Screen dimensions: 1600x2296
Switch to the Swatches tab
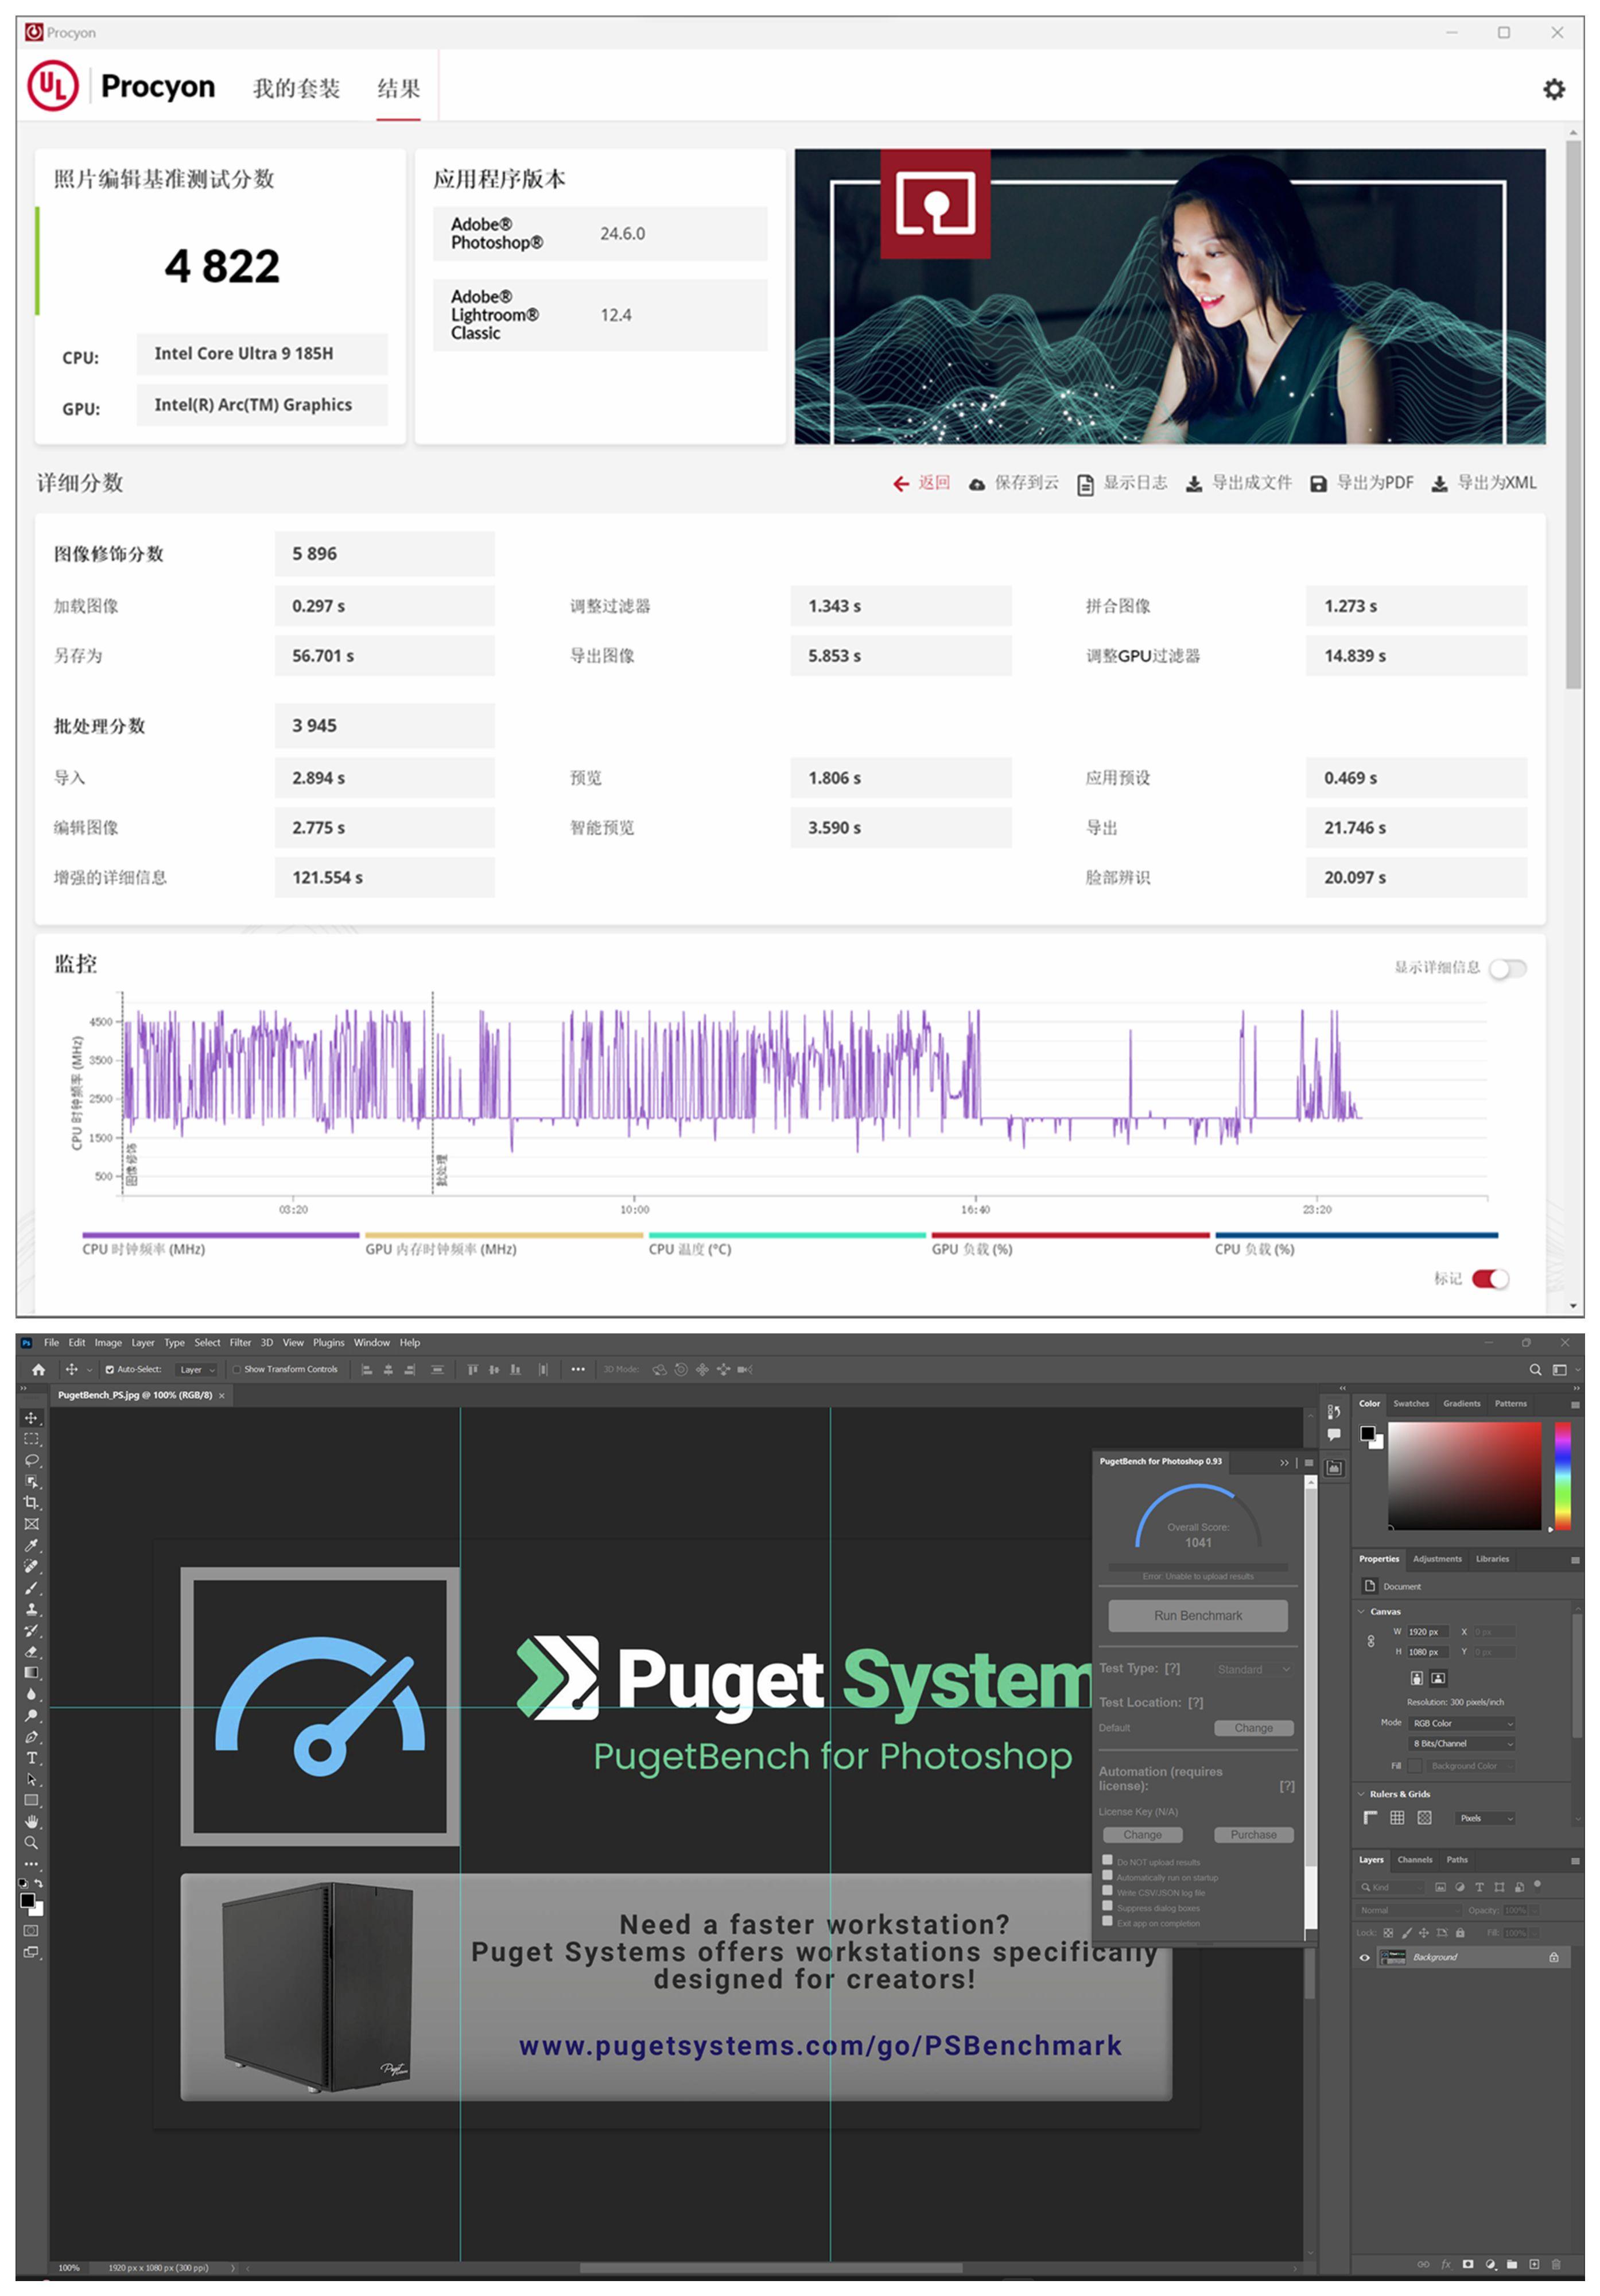click(x=1411, y=1404)
